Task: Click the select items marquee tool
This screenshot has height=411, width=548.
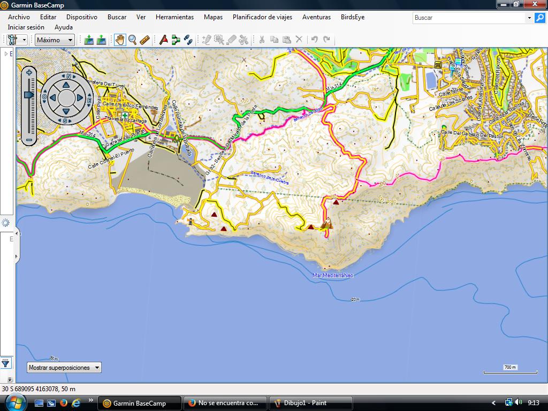Action: pos(219,40)
